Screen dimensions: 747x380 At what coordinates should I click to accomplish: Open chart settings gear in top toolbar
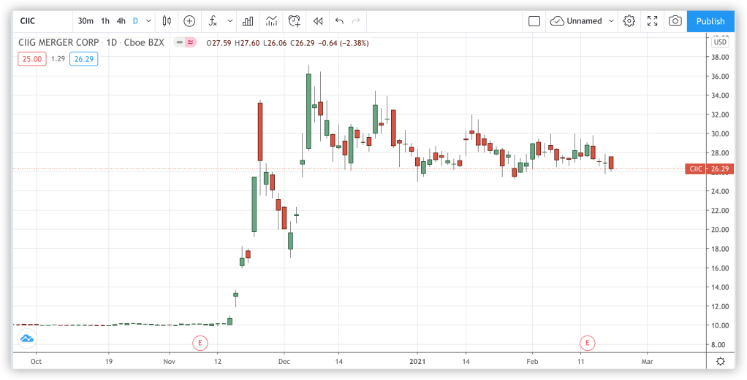point(629,21)
